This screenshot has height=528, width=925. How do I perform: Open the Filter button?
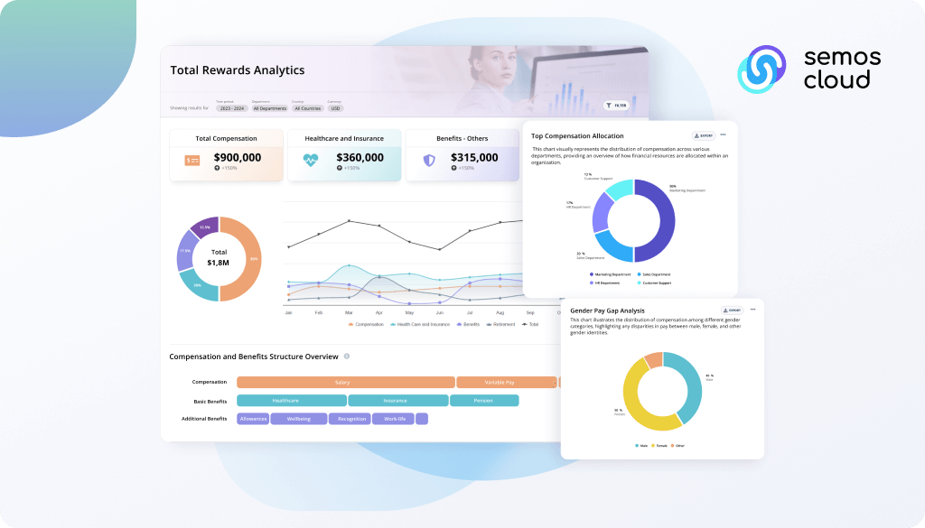616,106
